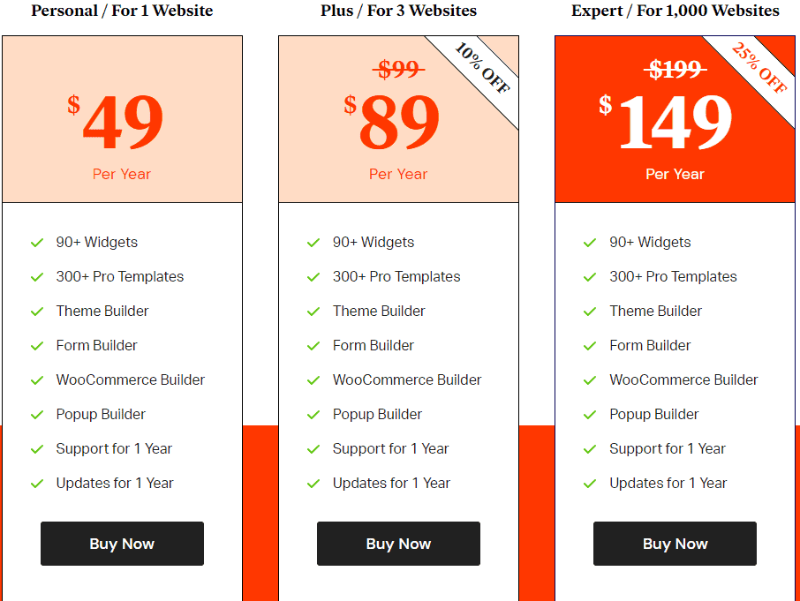
Task: Select the $89 Plus price box
Action: tap(398, 119)
